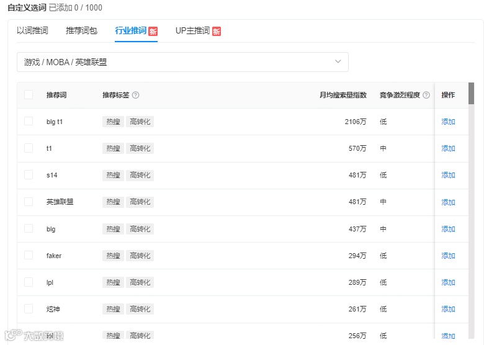This screenshot has width=484, height=345.
Task: Switch to the 推荐词包 tab
Action: (81, 30)
